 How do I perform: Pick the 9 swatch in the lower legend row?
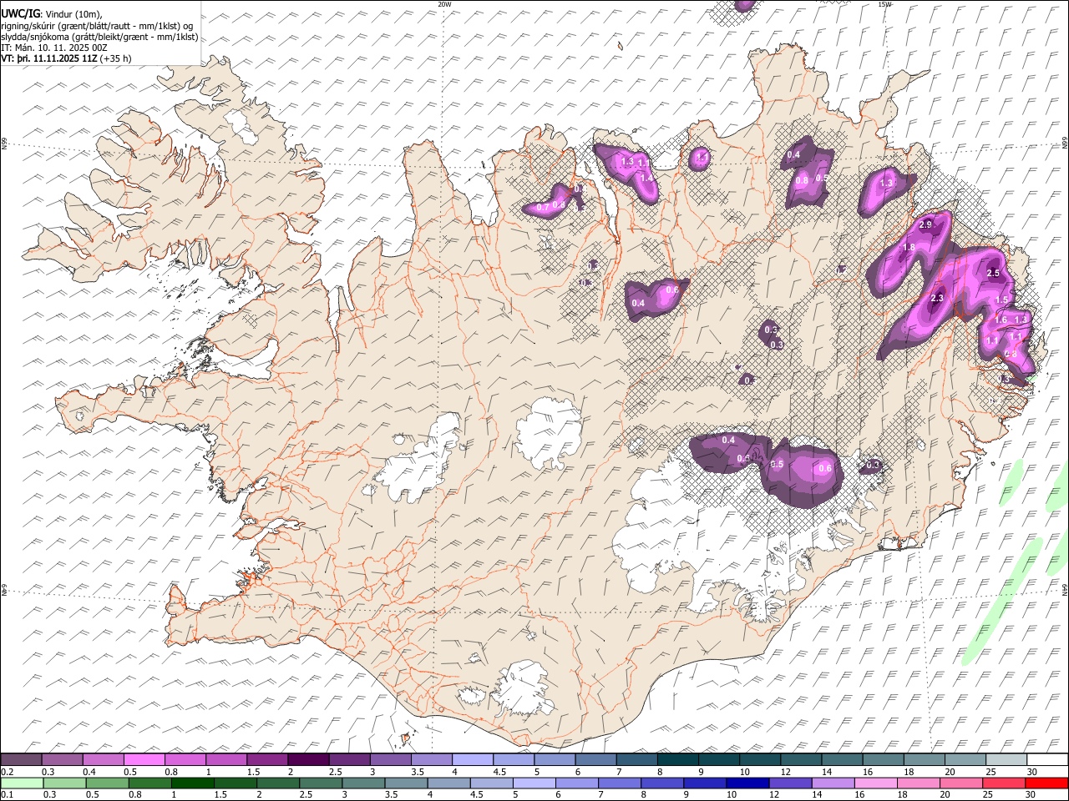coord(705,783)
